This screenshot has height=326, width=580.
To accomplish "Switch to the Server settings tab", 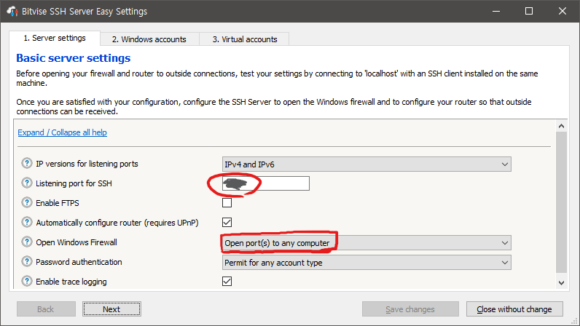I will 55,38.
